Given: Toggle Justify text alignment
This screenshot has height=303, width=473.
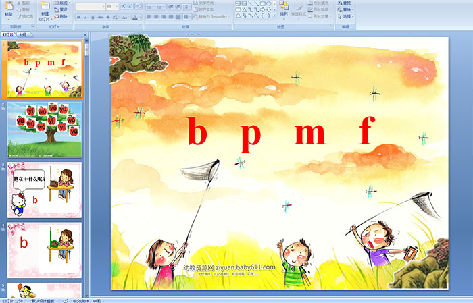Looking at the screenshot, I should point(171,17).
